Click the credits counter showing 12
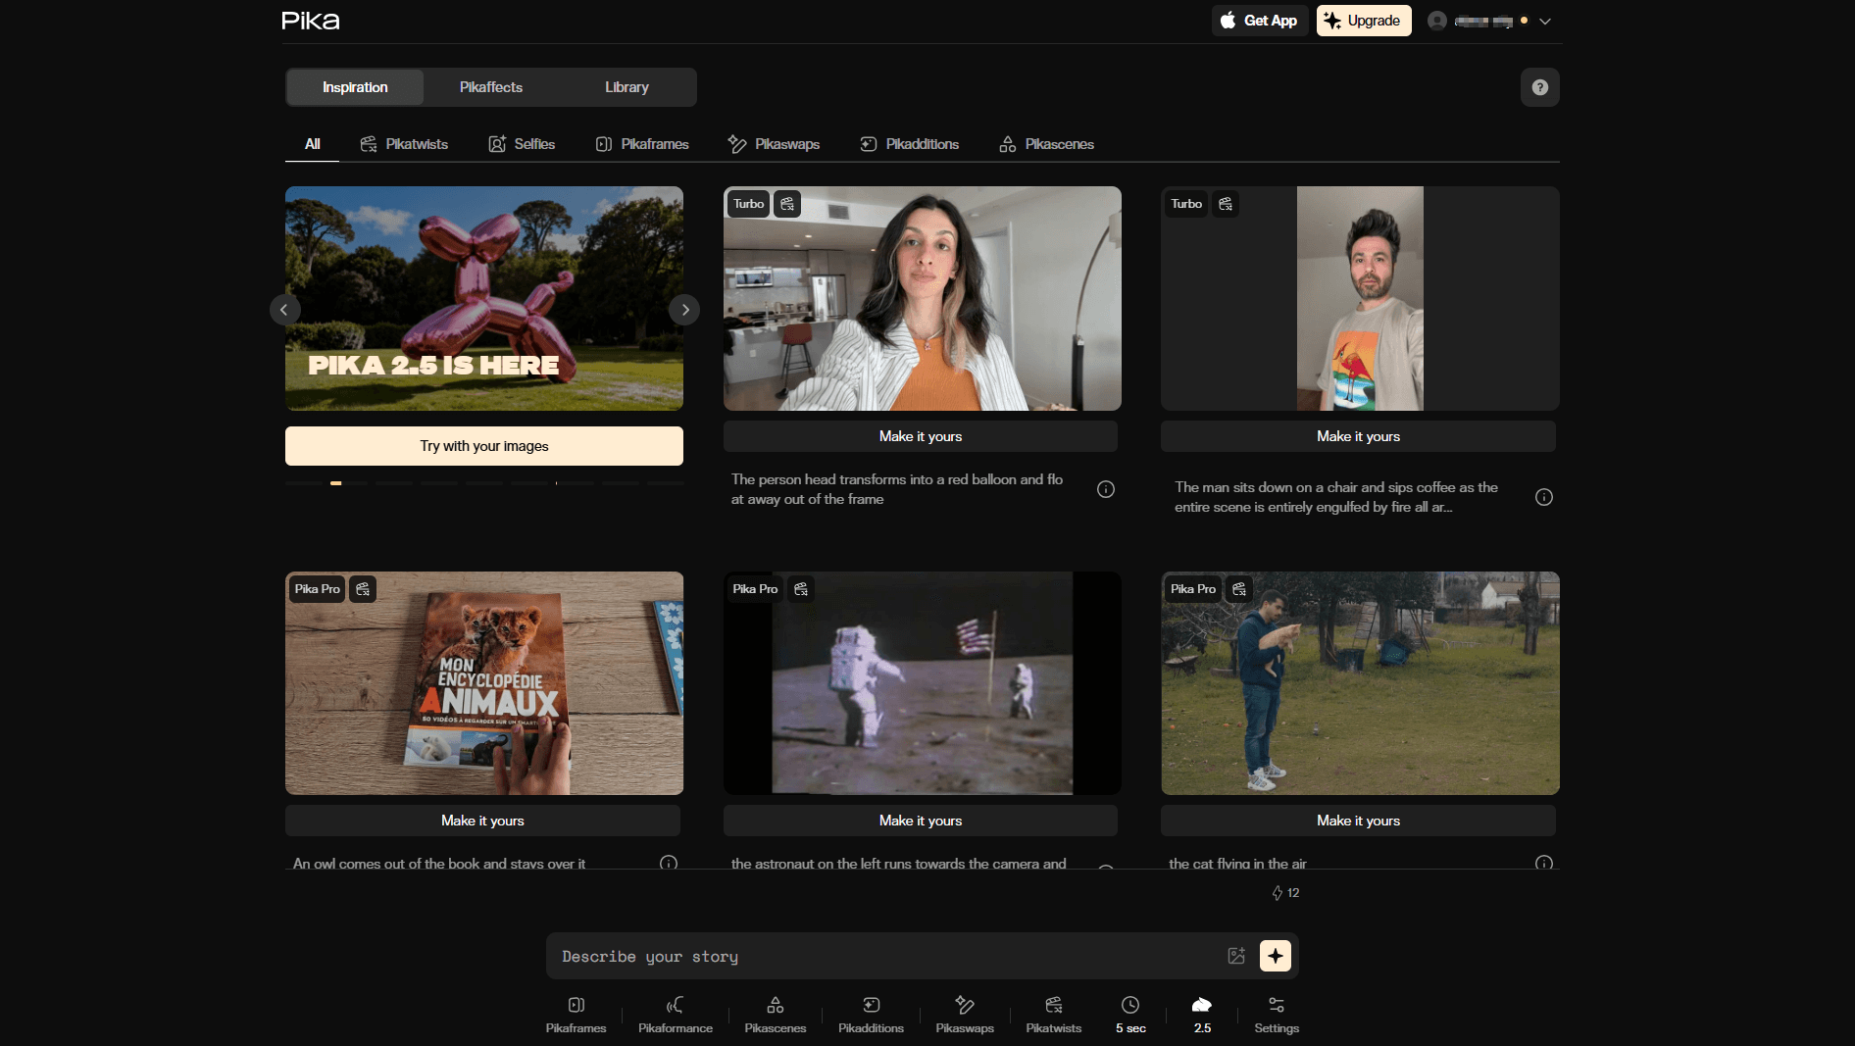This screenshot has height=1046, width=1855. 1285,893
